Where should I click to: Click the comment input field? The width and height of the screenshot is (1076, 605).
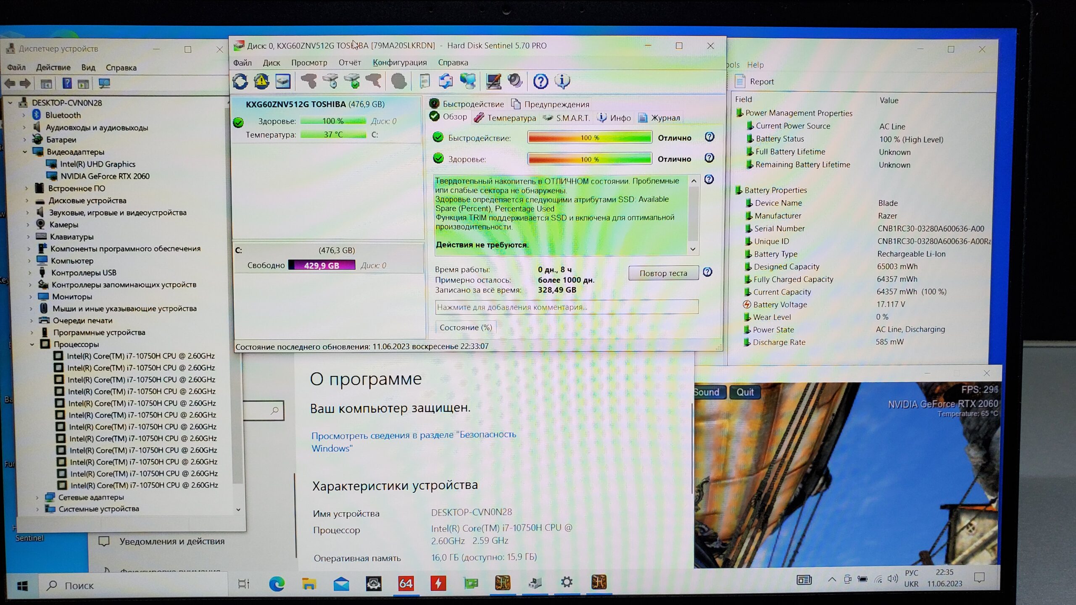566,307
